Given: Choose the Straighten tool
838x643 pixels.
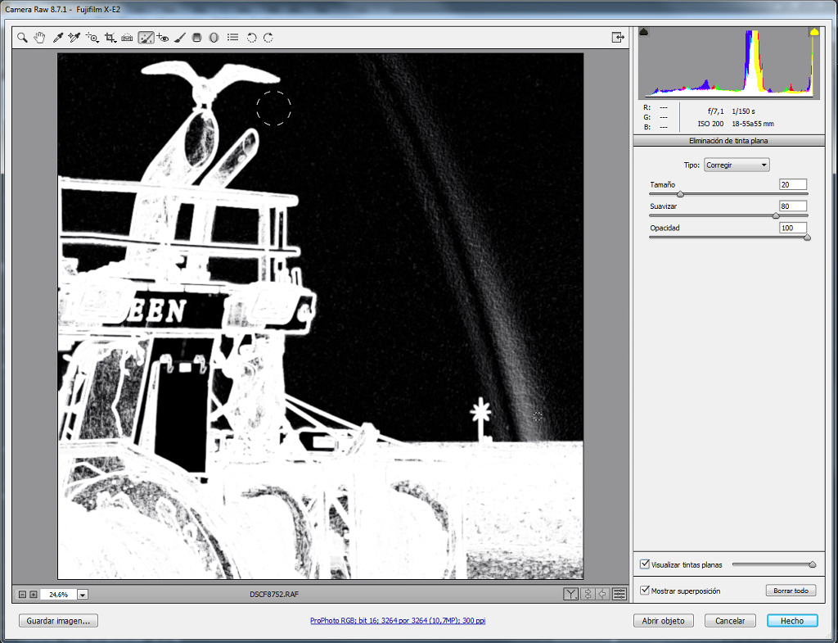Looking at the screenshot, I should pos(127,38).
